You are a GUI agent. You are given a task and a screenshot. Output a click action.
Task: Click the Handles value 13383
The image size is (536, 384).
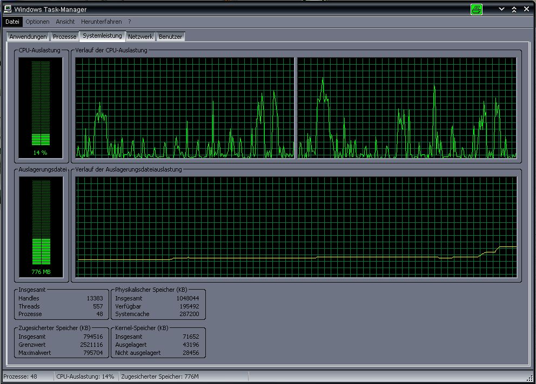pos(95,298)
